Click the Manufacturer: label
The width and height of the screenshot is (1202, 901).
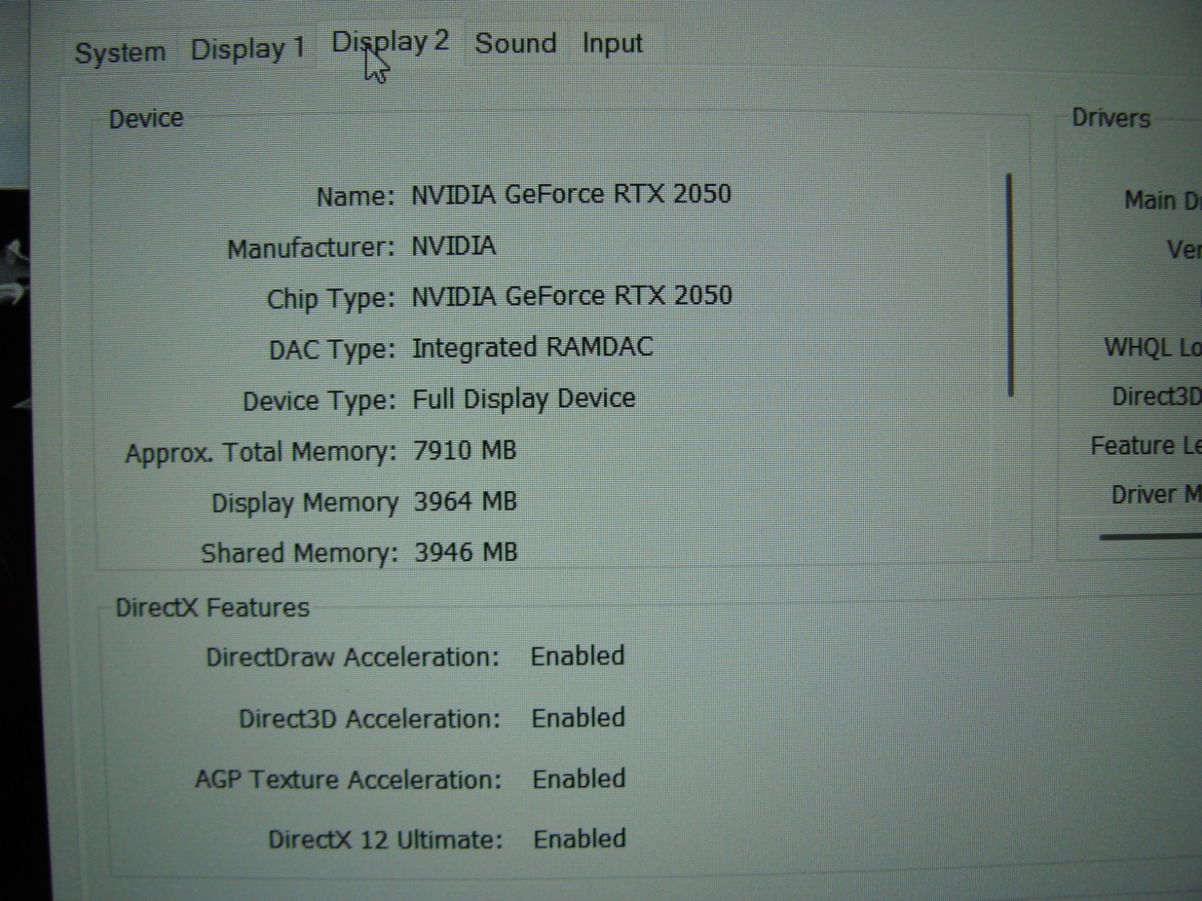point(311,248)
